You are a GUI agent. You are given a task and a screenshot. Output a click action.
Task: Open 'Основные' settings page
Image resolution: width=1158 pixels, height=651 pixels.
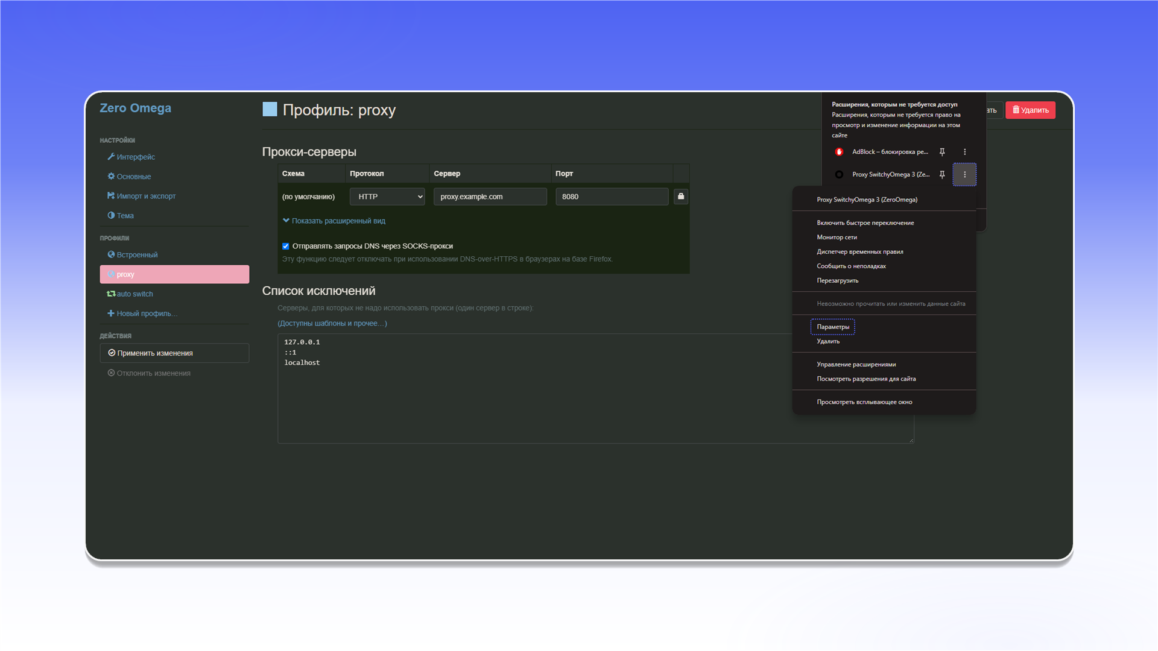click(x=129, y=177)
